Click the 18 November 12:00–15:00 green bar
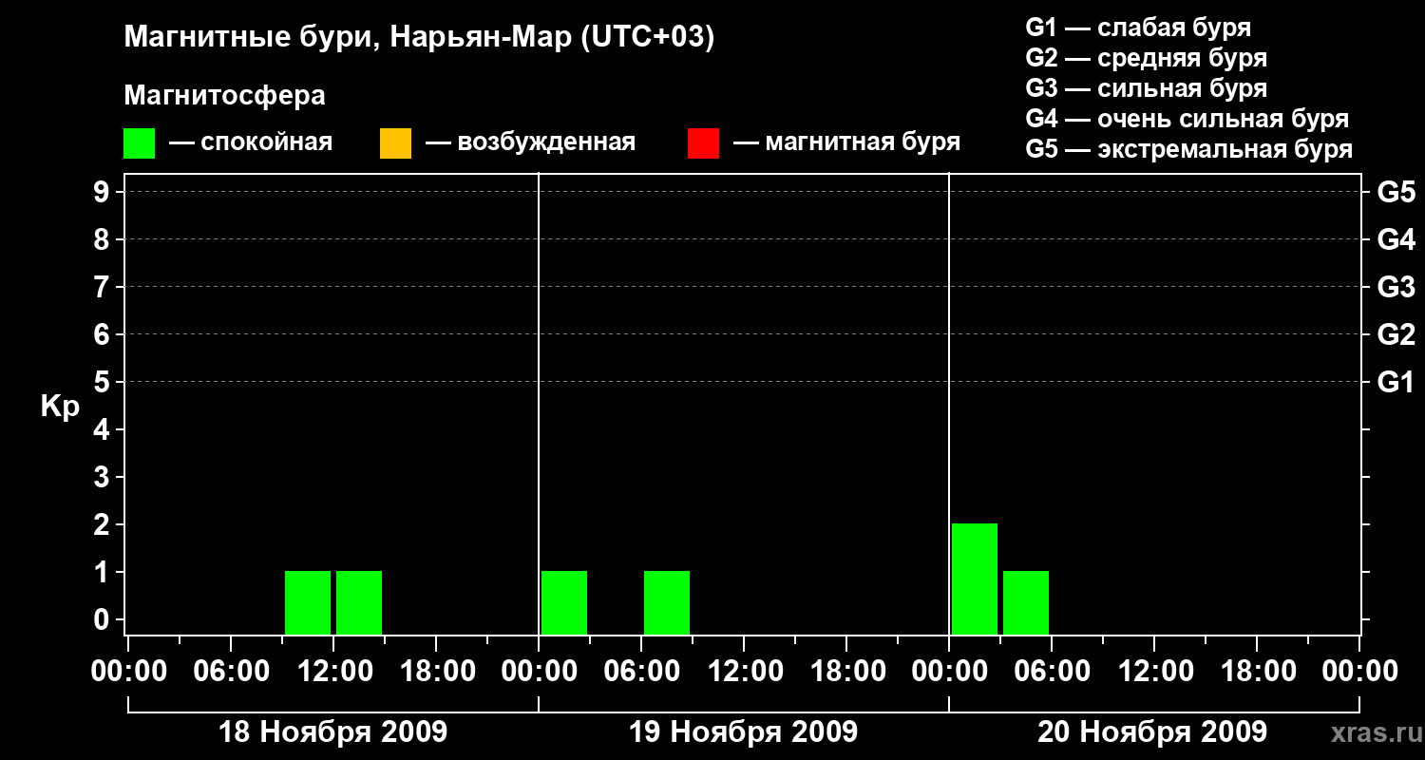 tap(359, 602)
